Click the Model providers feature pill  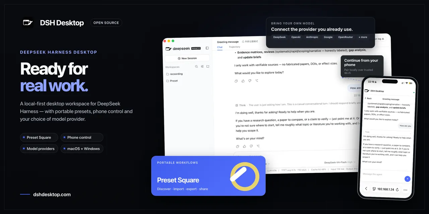[39, 149]
